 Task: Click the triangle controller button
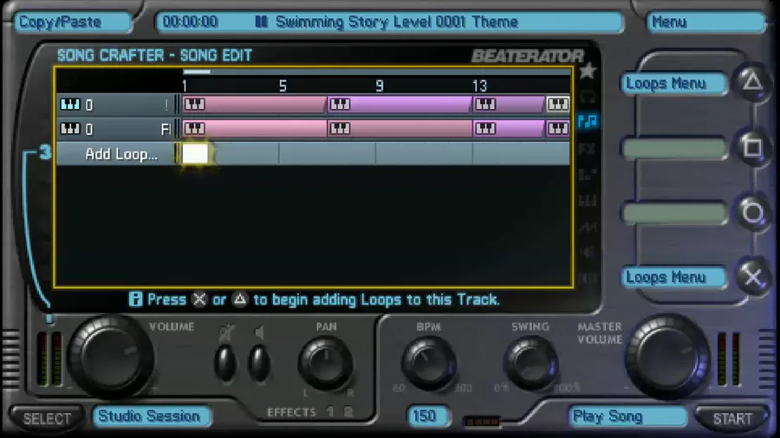click(752, 82)
